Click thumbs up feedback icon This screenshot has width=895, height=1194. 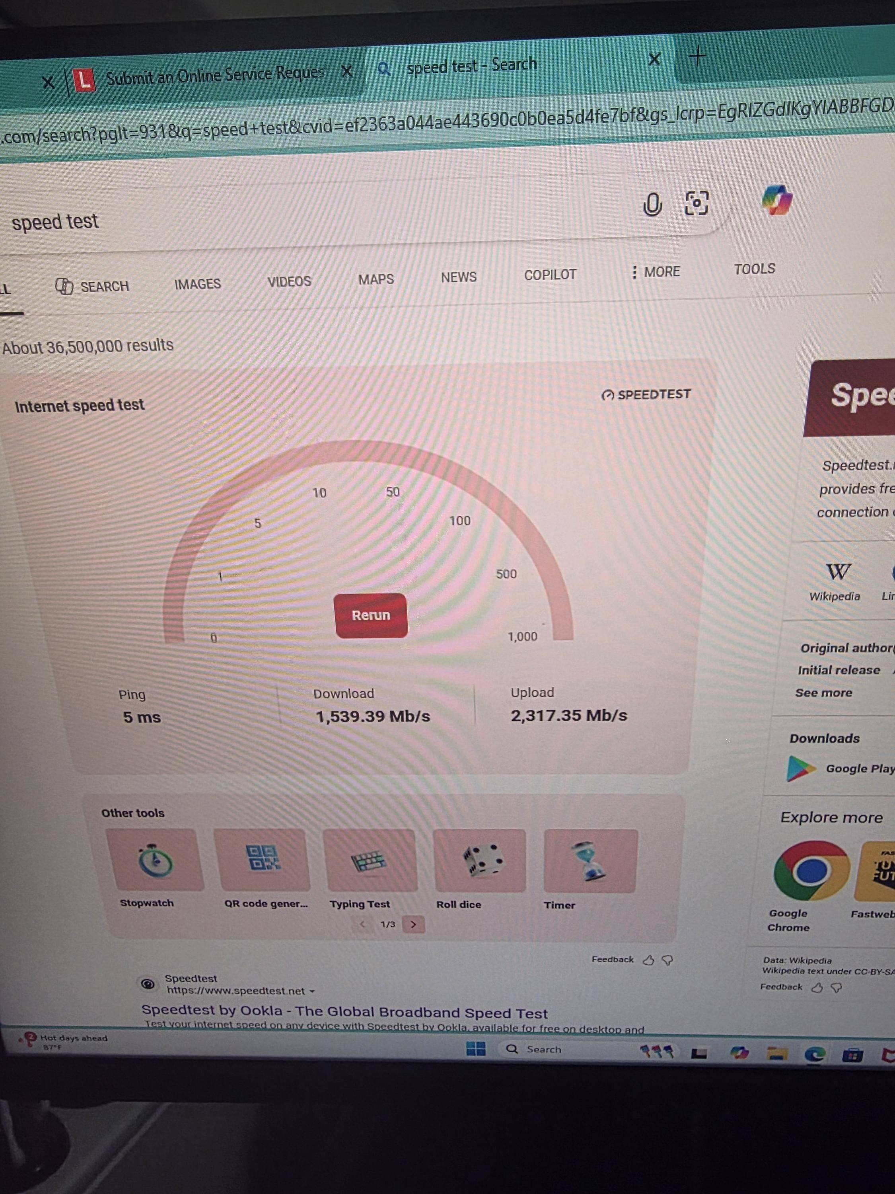[x=649, y=960]
